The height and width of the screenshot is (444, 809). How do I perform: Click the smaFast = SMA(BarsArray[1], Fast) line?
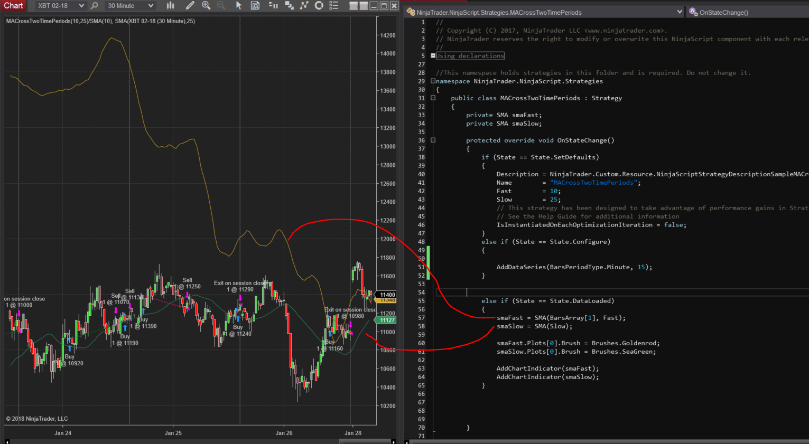[561, 318]
